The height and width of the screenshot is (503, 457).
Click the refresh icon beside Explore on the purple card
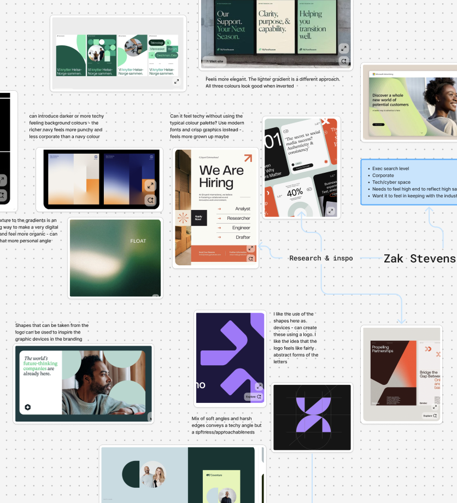point(259,397)
